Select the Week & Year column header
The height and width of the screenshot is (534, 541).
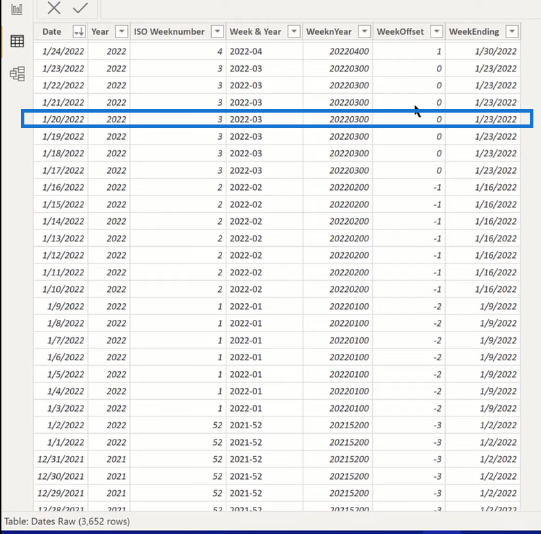point(256,32)
